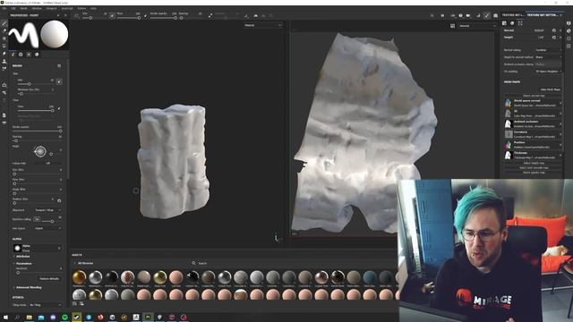Select the Polygon Fill tool
Screen dimensions: 573x322
(x=4, y=46)
